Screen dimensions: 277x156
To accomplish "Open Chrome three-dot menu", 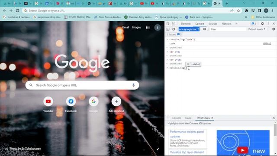I will tap(273, 10).
